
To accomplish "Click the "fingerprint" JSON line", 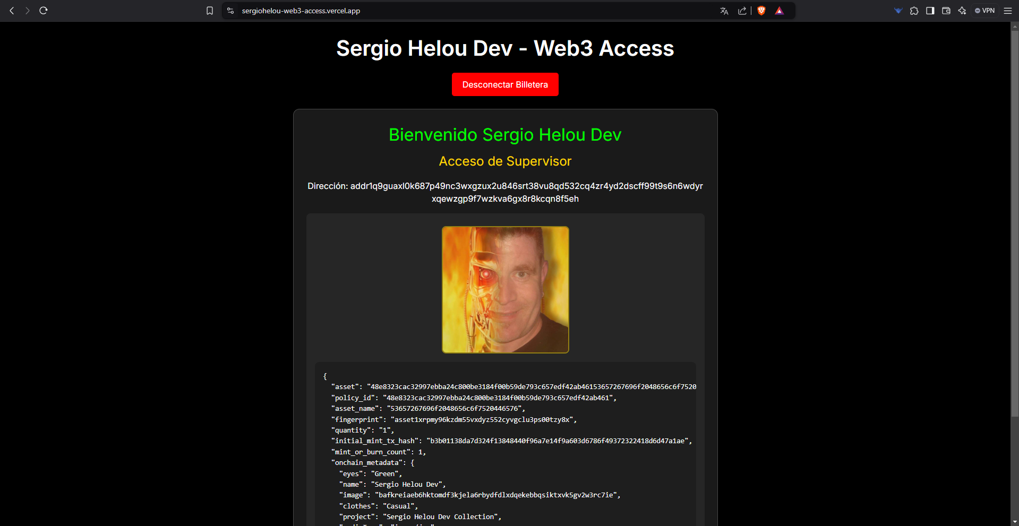I will [454, 419].
